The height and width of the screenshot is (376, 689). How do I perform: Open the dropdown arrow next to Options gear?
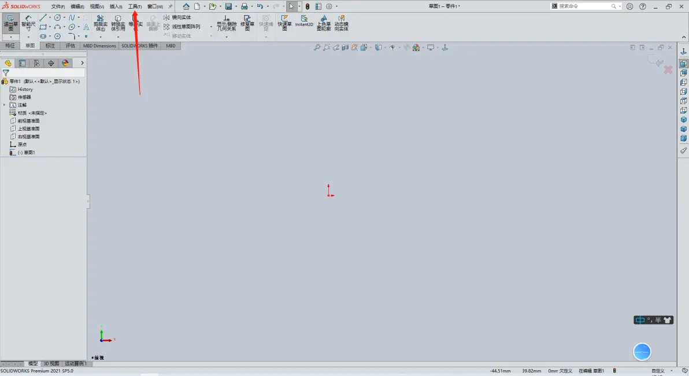[x=336, y=6]
